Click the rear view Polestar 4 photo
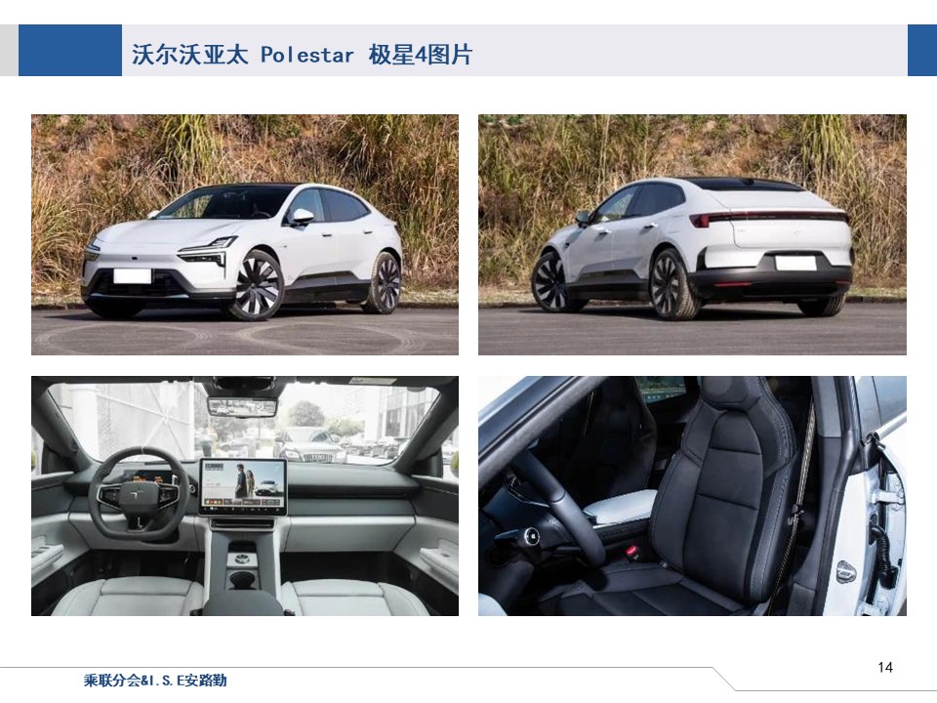 click(692, 234)
